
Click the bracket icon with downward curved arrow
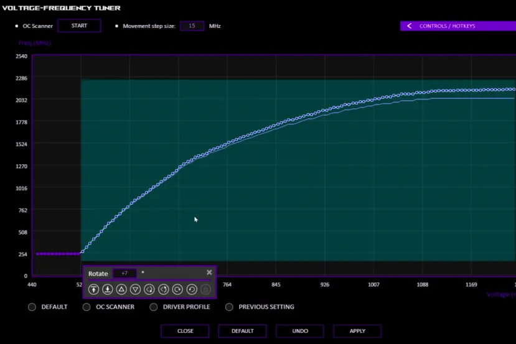pos(149,289)
